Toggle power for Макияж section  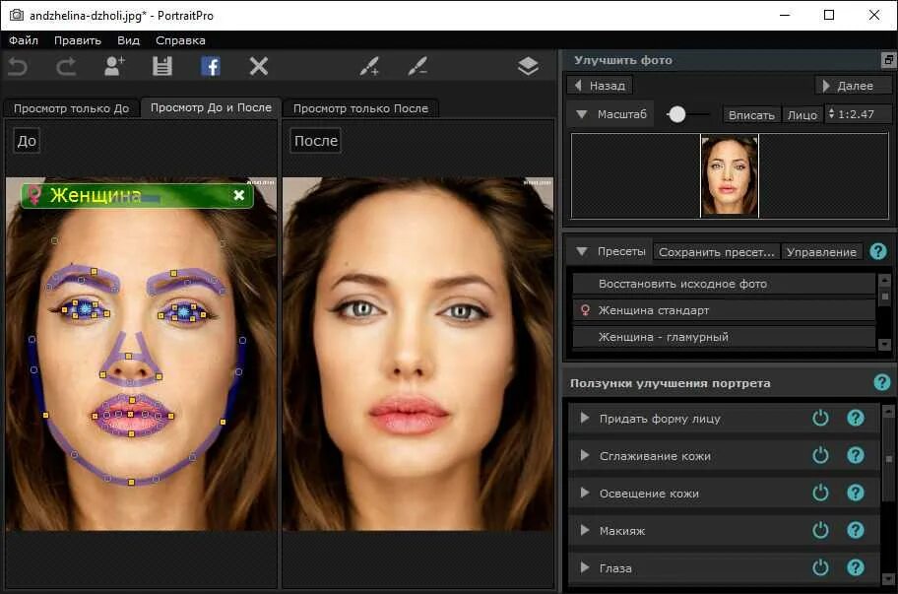pyautogui.click(x=820, y=530)
